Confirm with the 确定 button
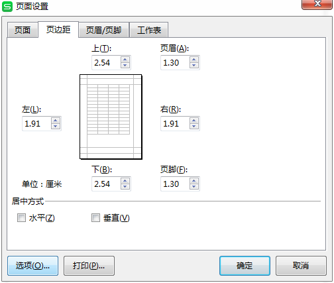The image size is (334, 283). pos(245,266)
